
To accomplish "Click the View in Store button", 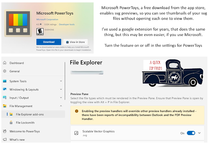I will click(76, 42).
